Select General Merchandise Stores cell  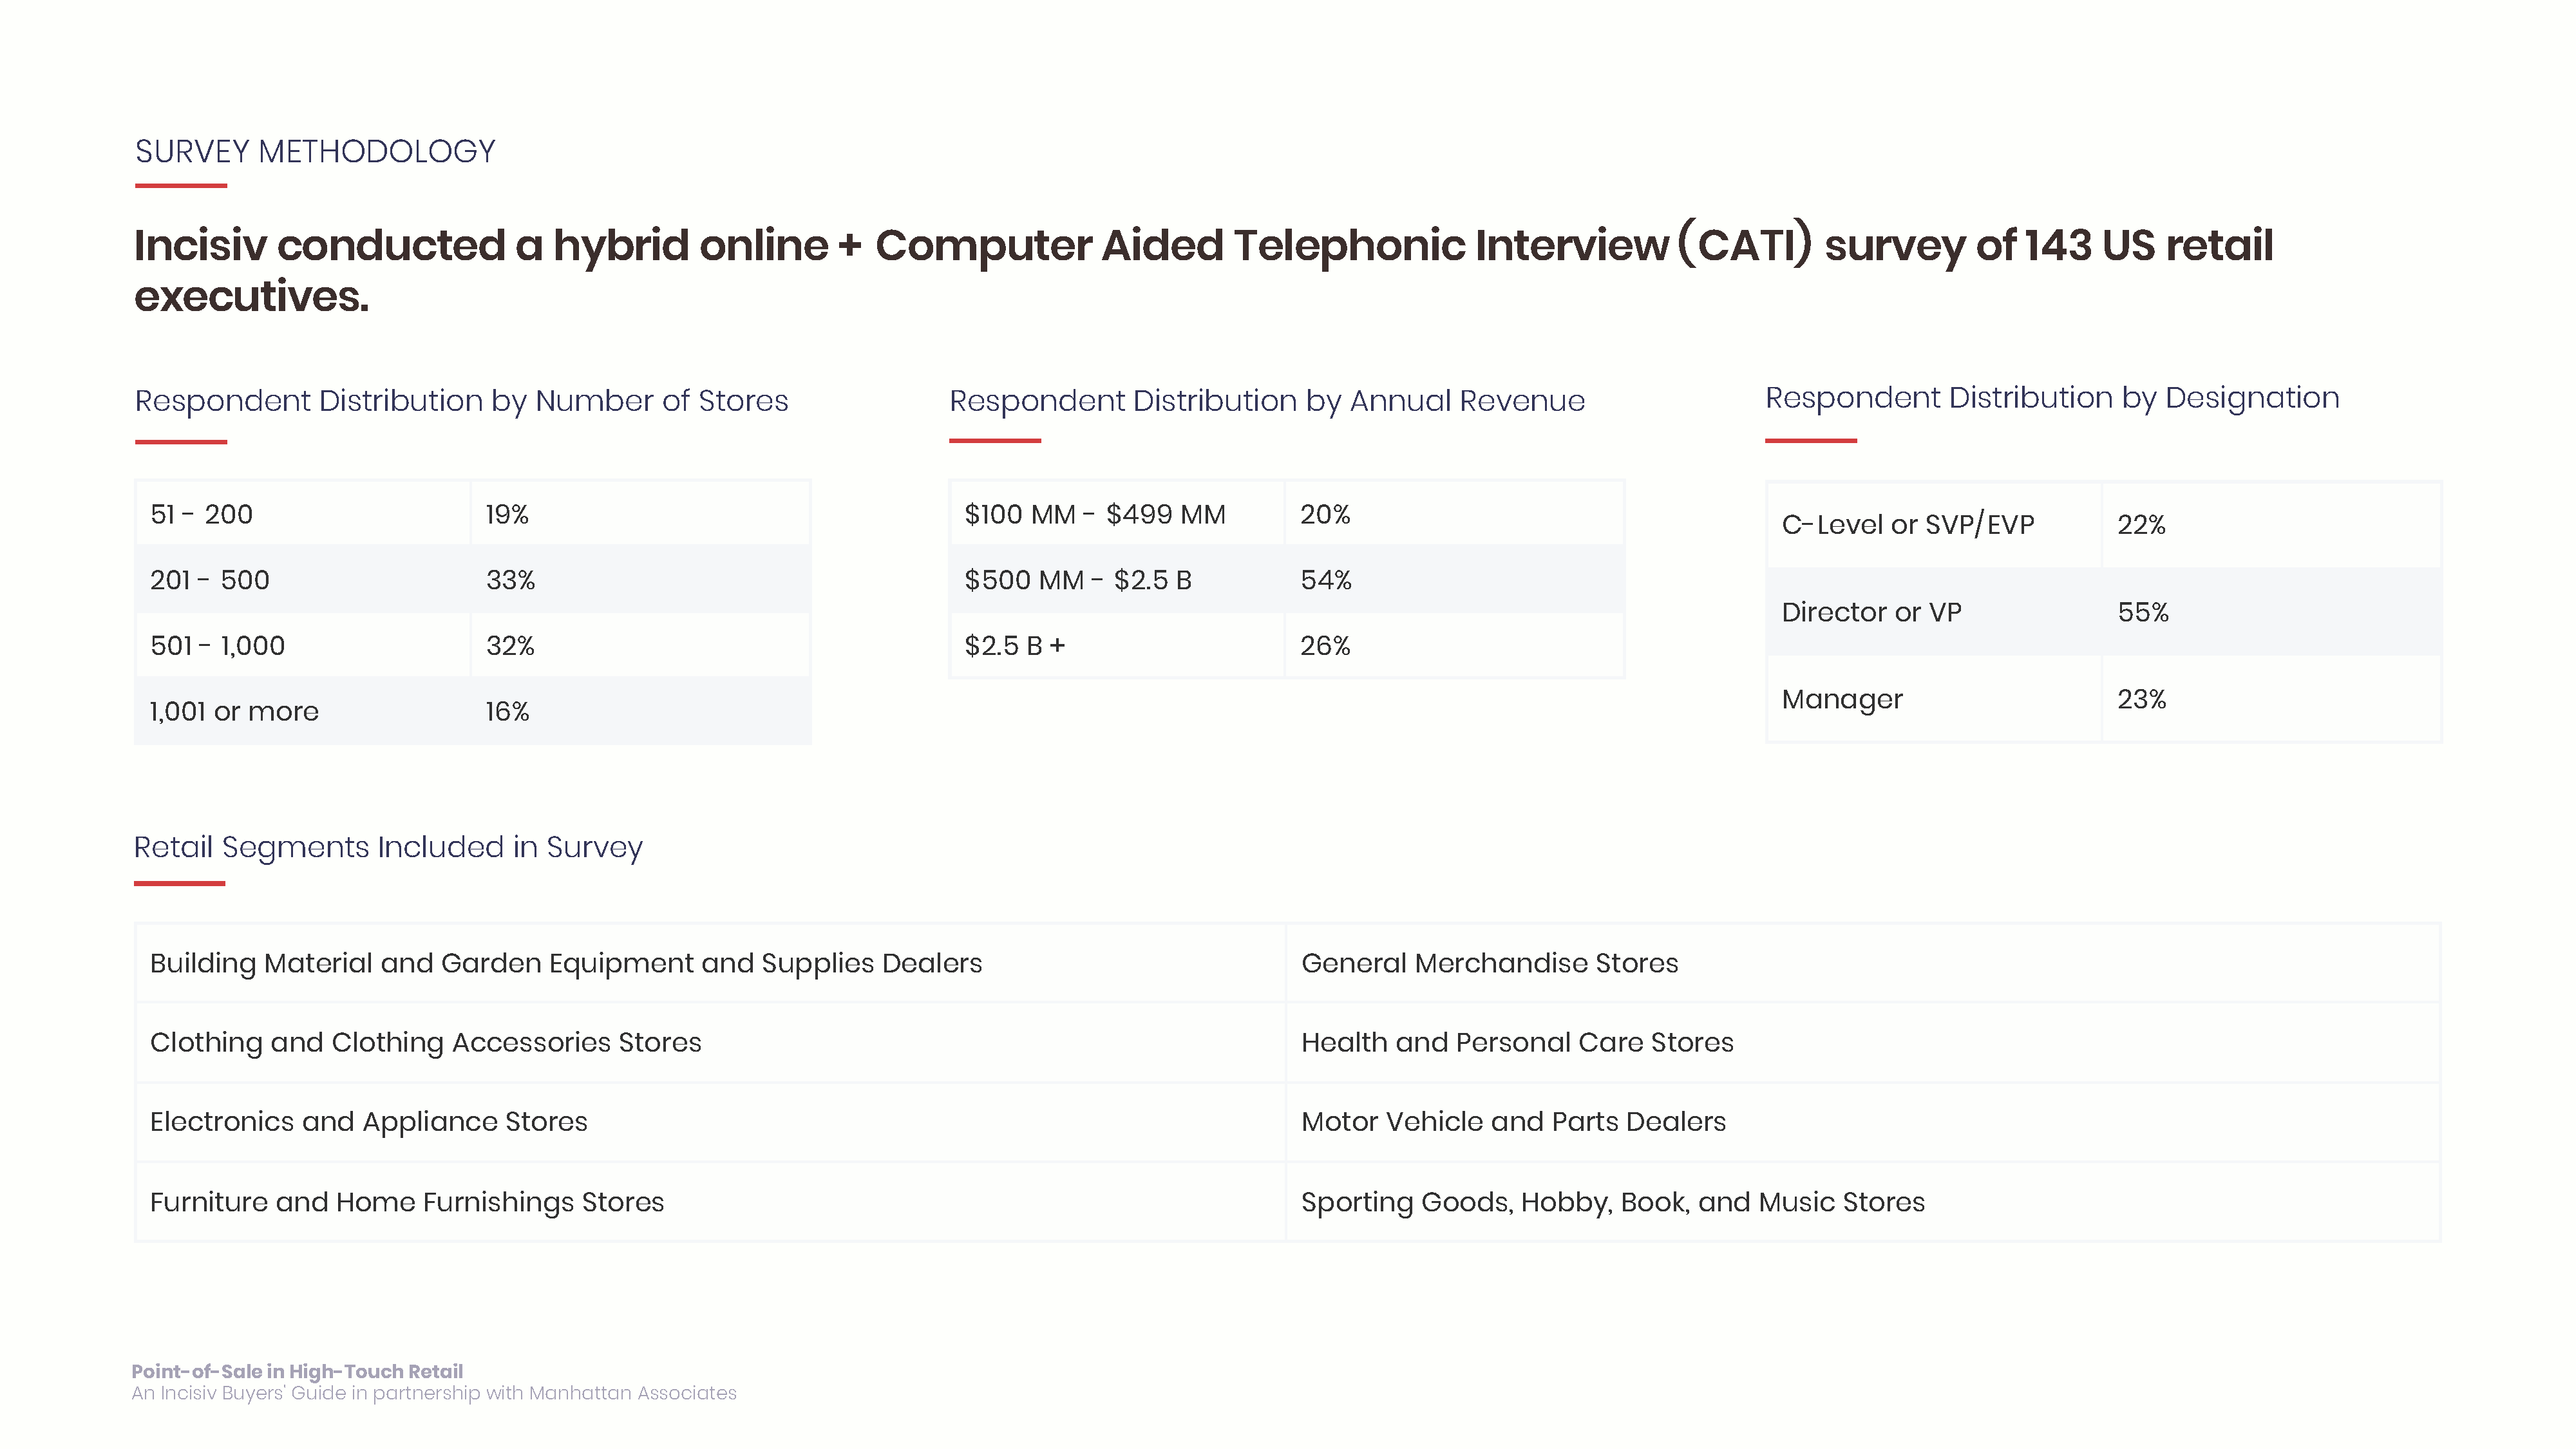[1863, 963]
